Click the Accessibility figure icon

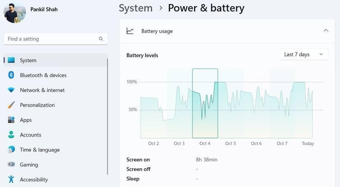[x=11, y=180]
